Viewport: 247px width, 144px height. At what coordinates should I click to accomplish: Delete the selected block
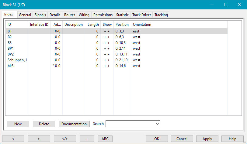[x=44, y=124]
